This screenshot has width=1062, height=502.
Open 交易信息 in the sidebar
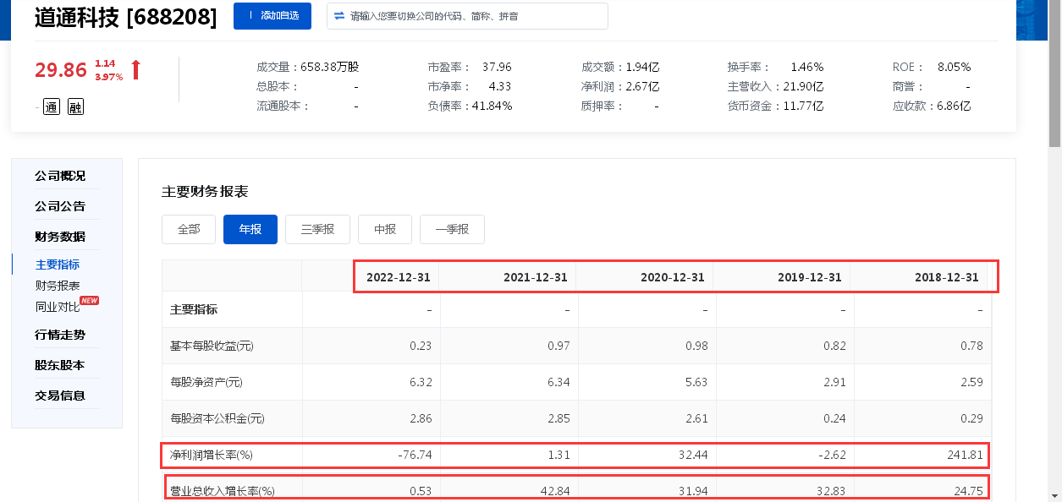pyautogui.click(x=60, y=396)
